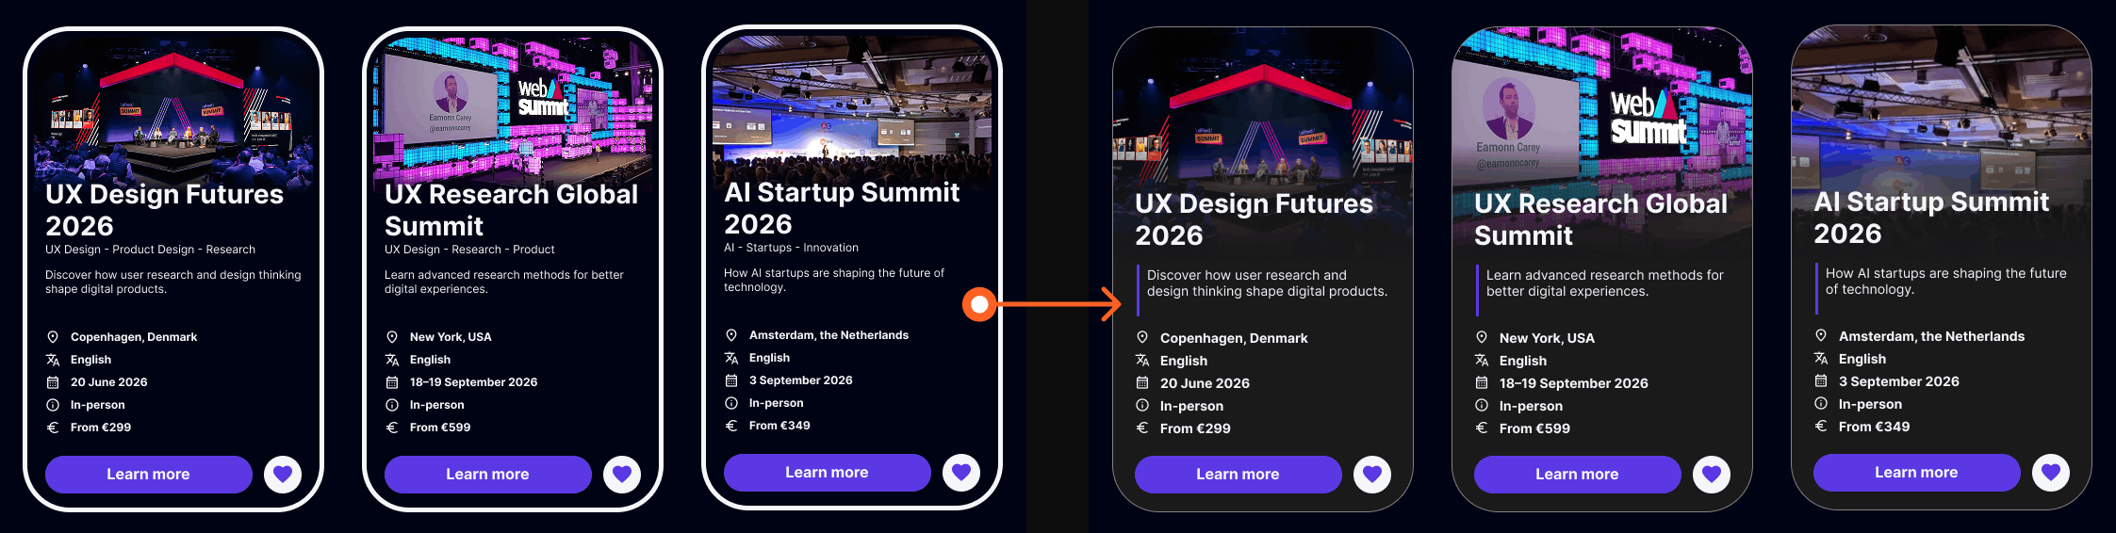Click euro icon beside left From €349

731,426
